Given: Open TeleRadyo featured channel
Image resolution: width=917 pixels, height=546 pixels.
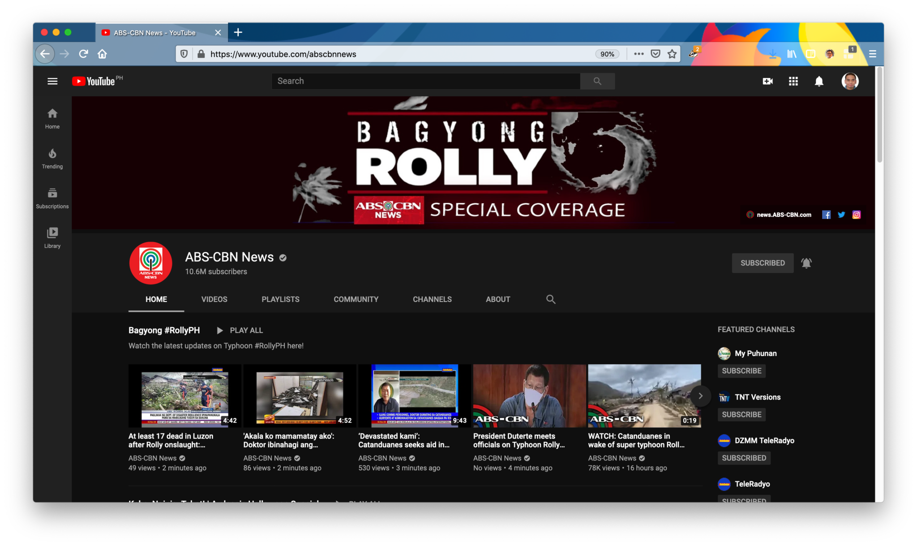Looking at the screenshot, I should 744,484.
